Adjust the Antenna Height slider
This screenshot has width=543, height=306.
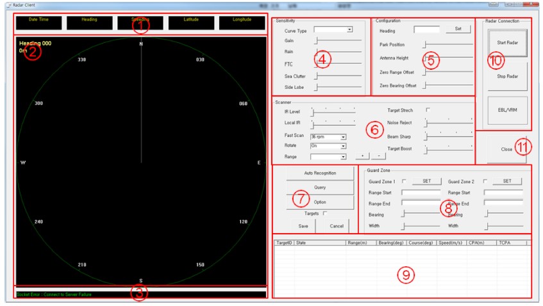448,58
